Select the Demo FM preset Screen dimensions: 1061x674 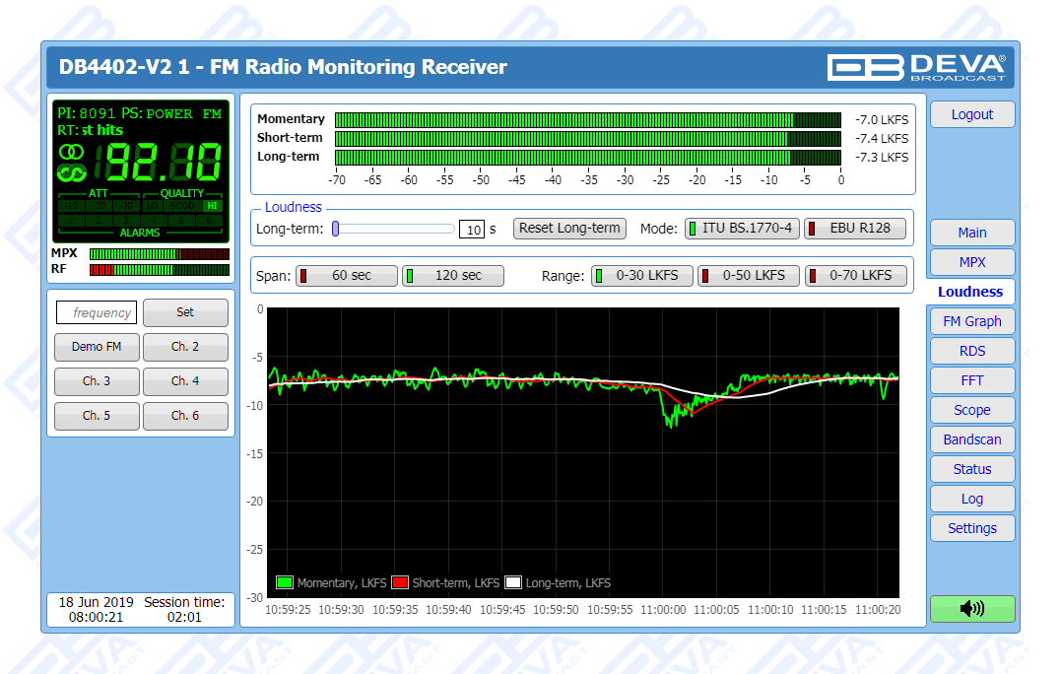97,347
